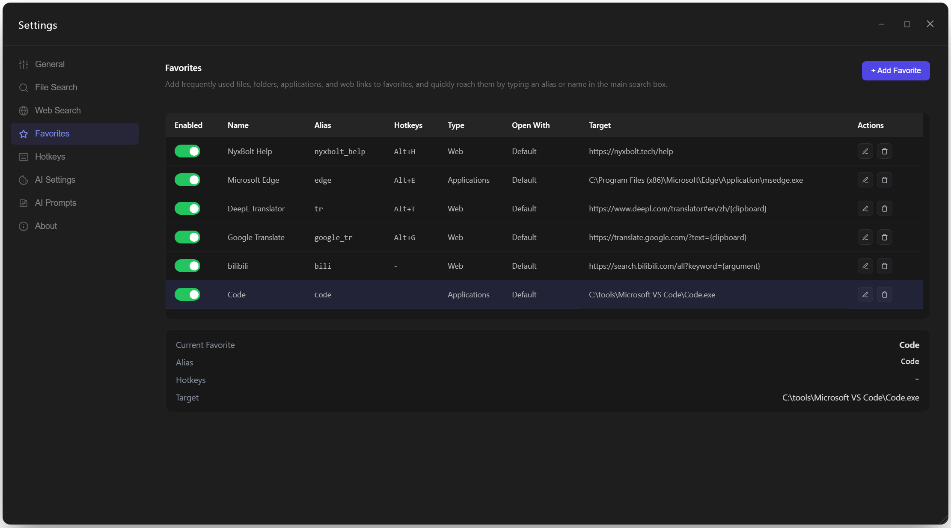951x528 pixels.
Task: Open the Hotkeys settings page
Action: pyautogui.click(x=75, y=157)
